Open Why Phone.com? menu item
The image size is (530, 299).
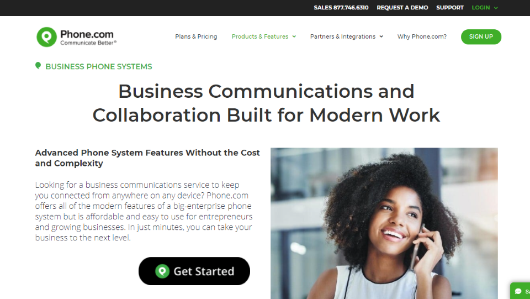click(422, 36)
